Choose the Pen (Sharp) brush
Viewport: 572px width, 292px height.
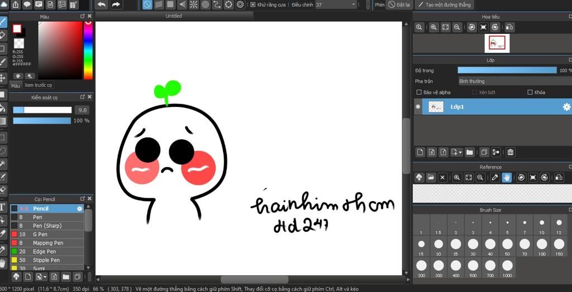pos(47,226)
